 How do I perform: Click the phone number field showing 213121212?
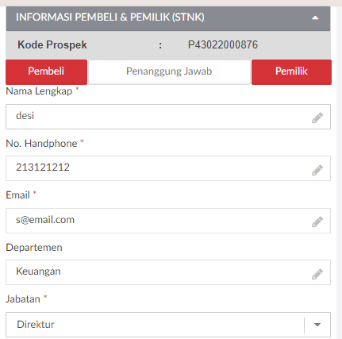pos(168,168)
